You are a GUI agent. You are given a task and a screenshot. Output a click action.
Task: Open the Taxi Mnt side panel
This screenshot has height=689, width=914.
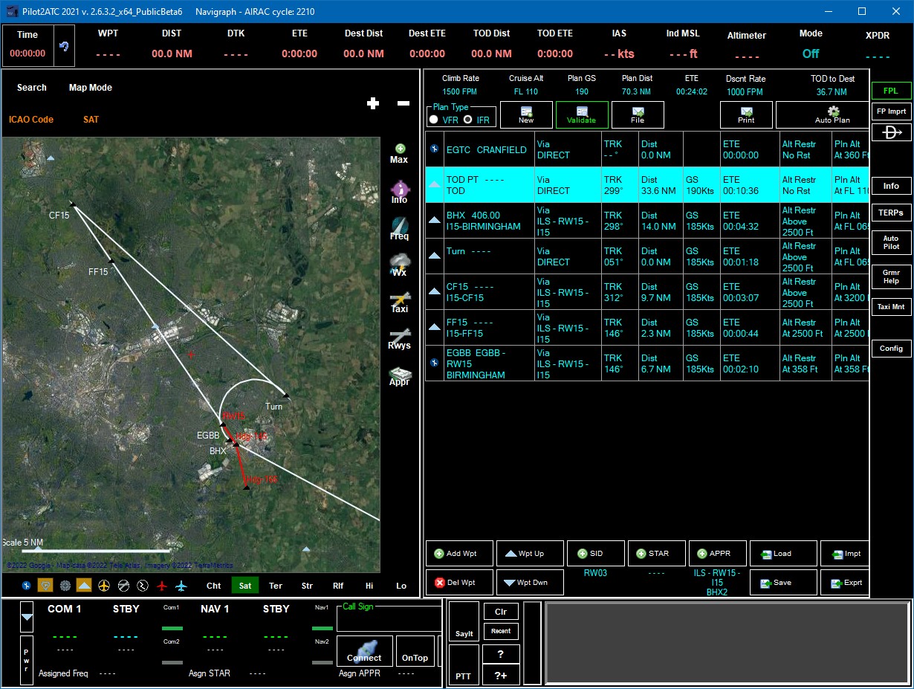click(891, 306)
